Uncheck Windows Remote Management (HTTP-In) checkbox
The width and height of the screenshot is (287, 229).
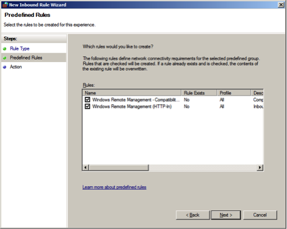tap(88, 106)
